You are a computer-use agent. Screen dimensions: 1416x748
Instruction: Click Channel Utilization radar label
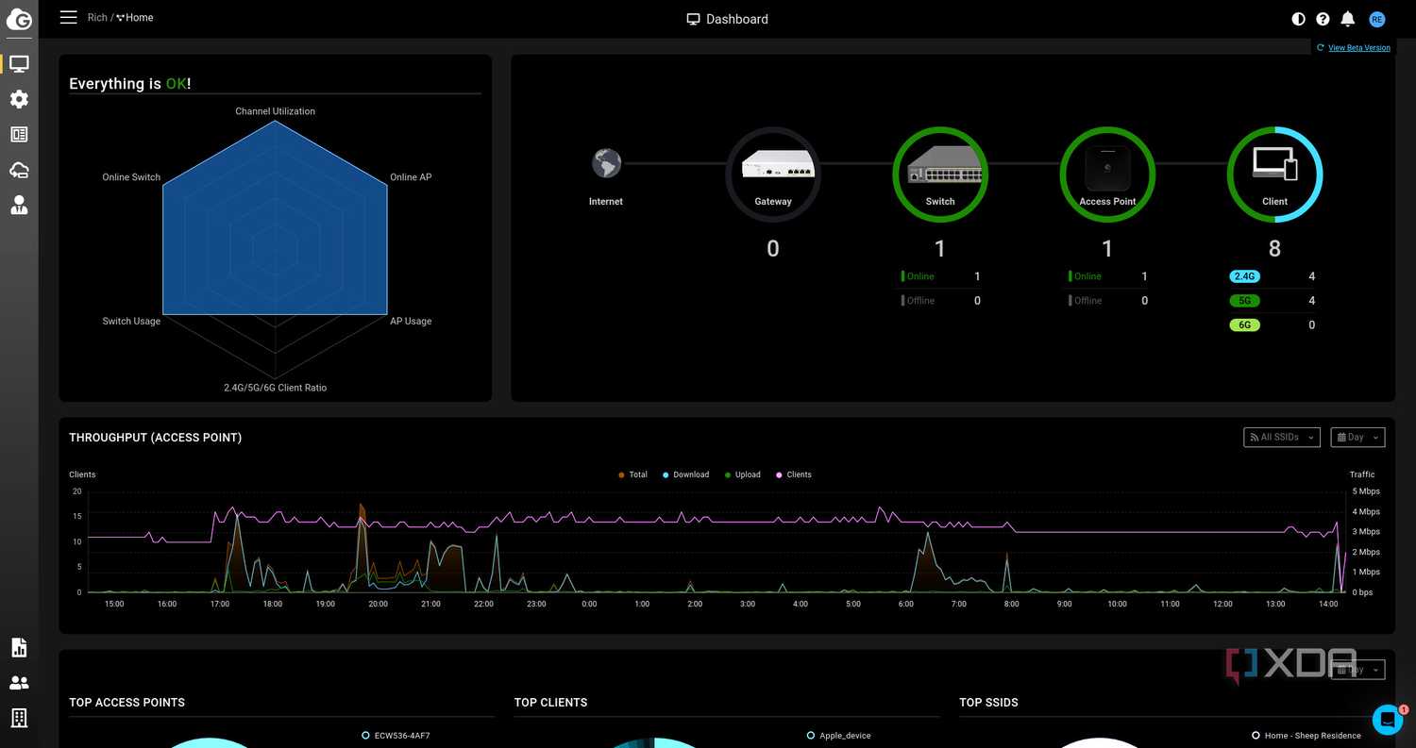click(x=276, y=111)
